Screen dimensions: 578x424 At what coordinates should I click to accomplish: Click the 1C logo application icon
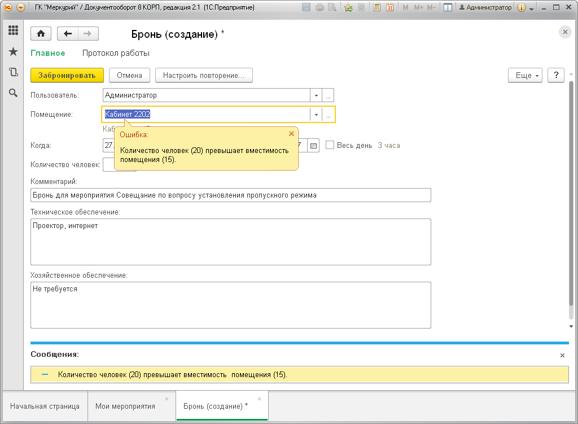point(8,7)
